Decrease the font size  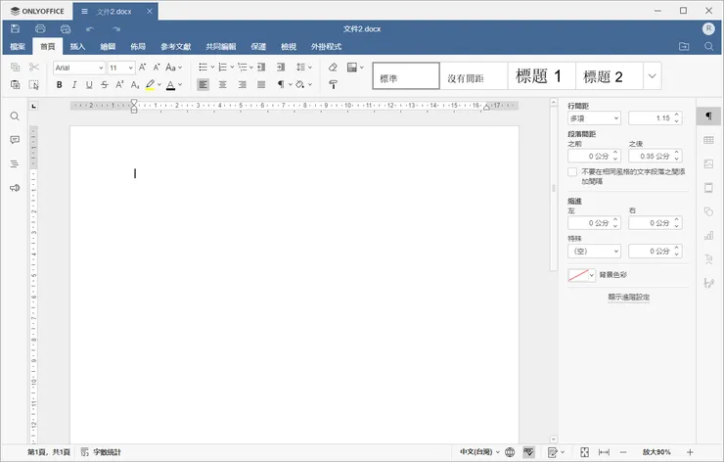(157, 67)
